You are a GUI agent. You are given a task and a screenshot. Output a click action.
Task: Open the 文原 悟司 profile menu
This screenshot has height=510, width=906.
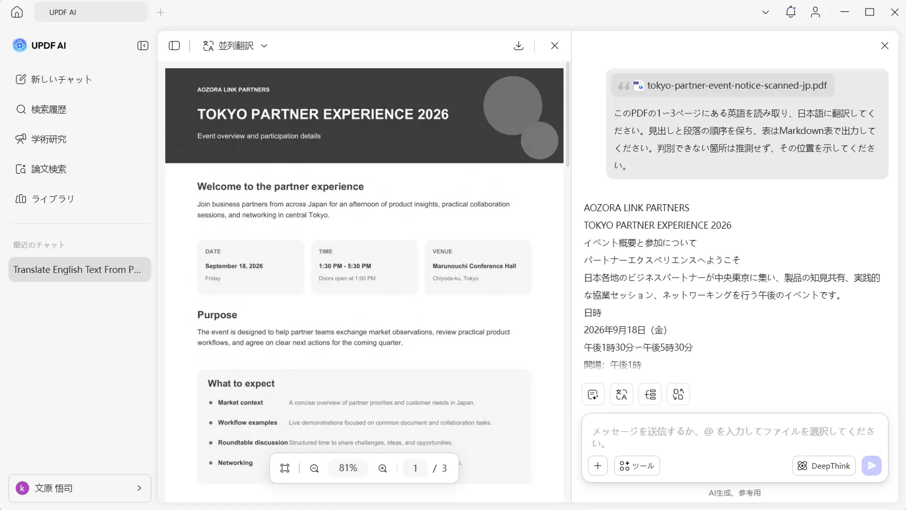tap(80, 488)
